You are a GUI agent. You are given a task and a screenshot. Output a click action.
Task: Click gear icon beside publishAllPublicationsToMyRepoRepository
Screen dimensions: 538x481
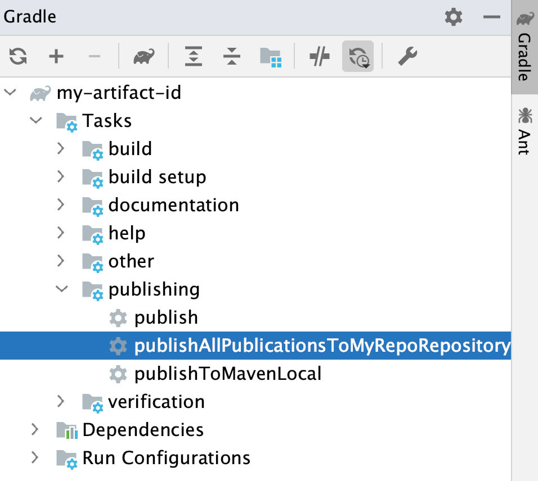coord(118,346)
